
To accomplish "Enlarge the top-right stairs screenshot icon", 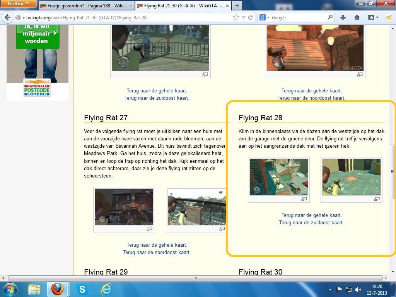I will point(360,75).
